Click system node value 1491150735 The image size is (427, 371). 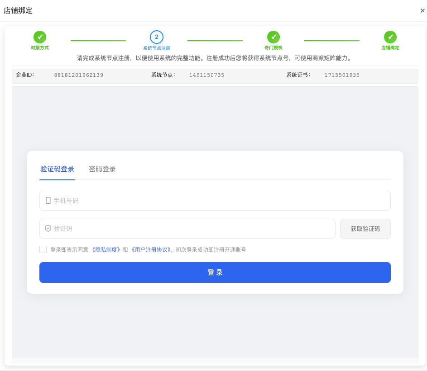click(206, 75)
